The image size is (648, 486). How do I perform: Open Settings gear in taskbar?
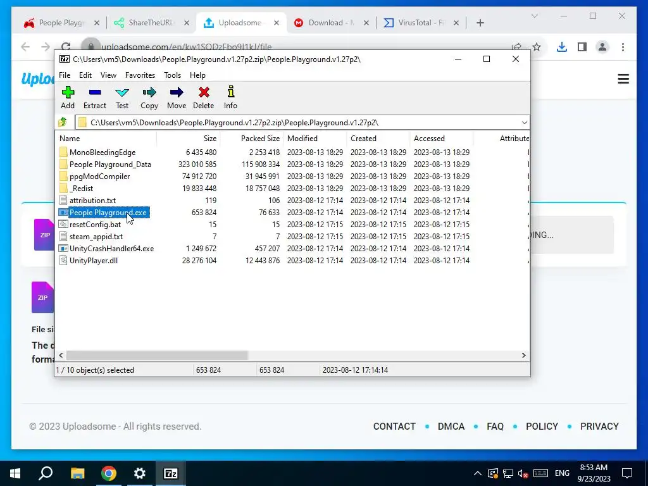(140, 473)
